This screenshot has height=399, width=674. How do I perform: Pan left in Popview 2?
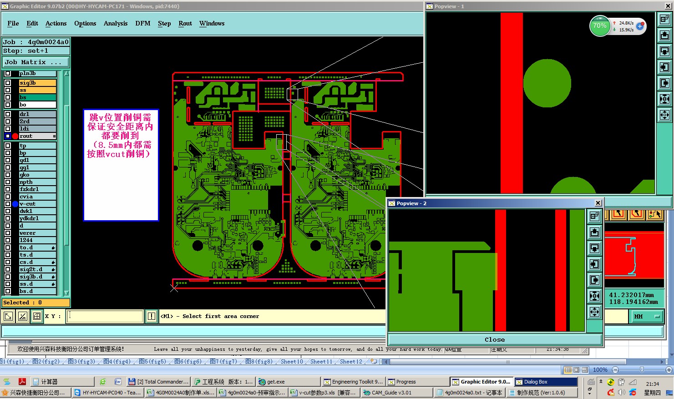[594, 264]
